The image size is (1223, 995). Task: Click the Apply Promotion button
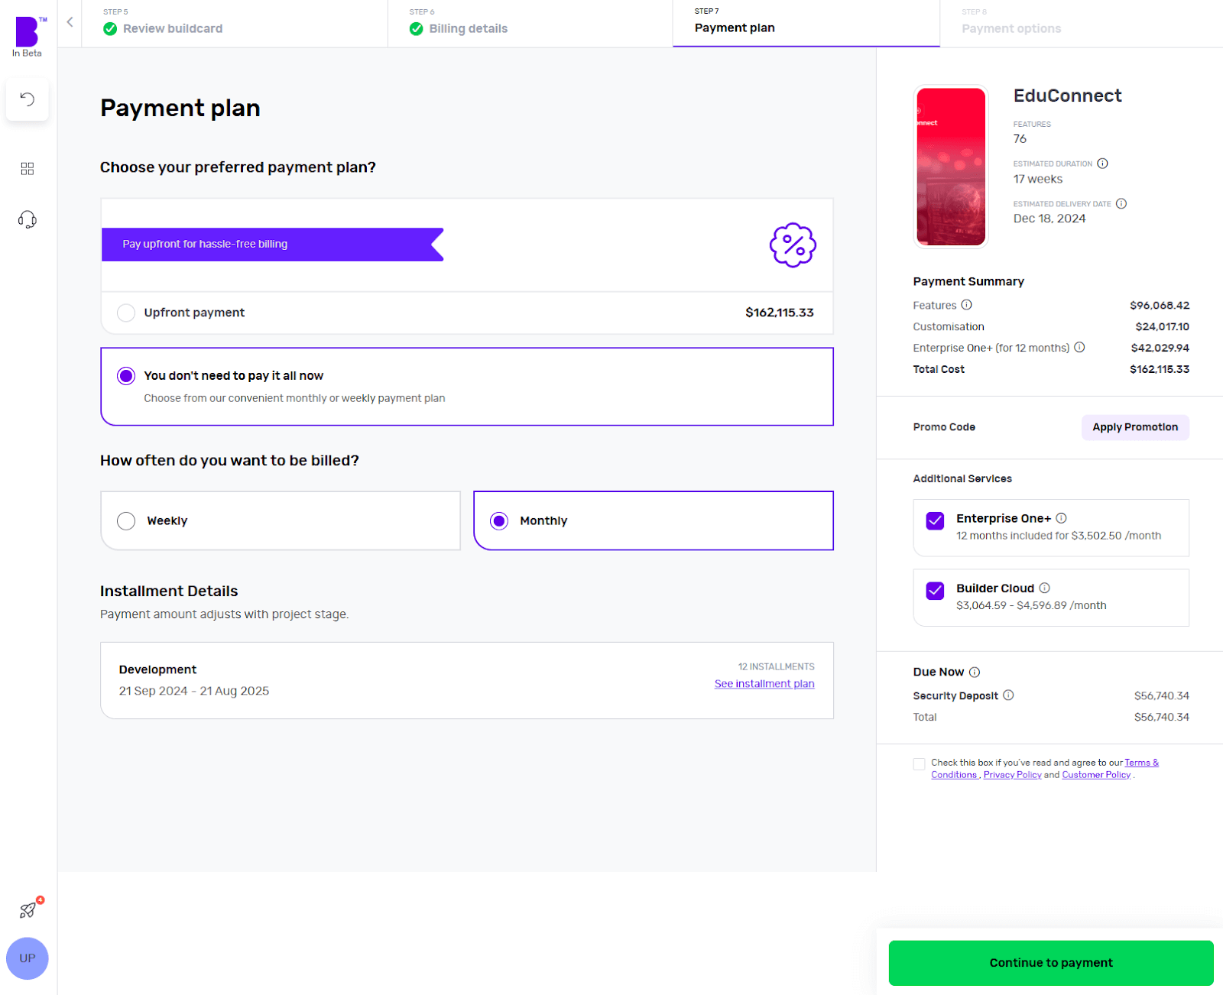coord(1135,427)
